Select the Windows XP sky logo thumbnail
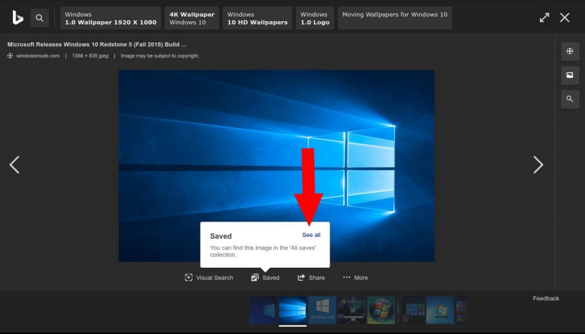The image size is (585, 334). pos(440,310)
